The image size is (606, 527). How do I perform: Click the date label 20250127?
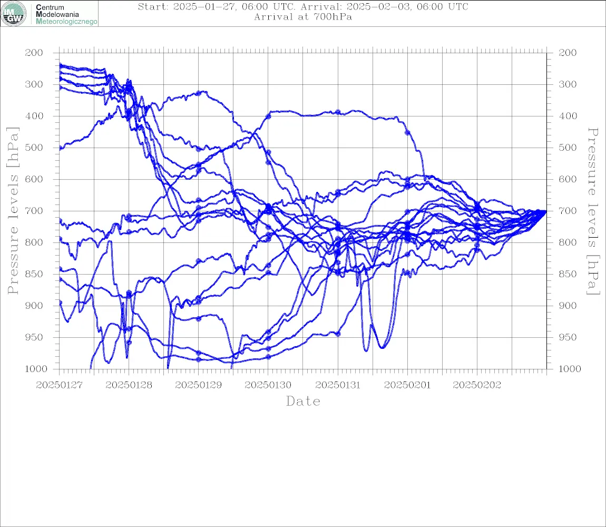click(59, 385)
